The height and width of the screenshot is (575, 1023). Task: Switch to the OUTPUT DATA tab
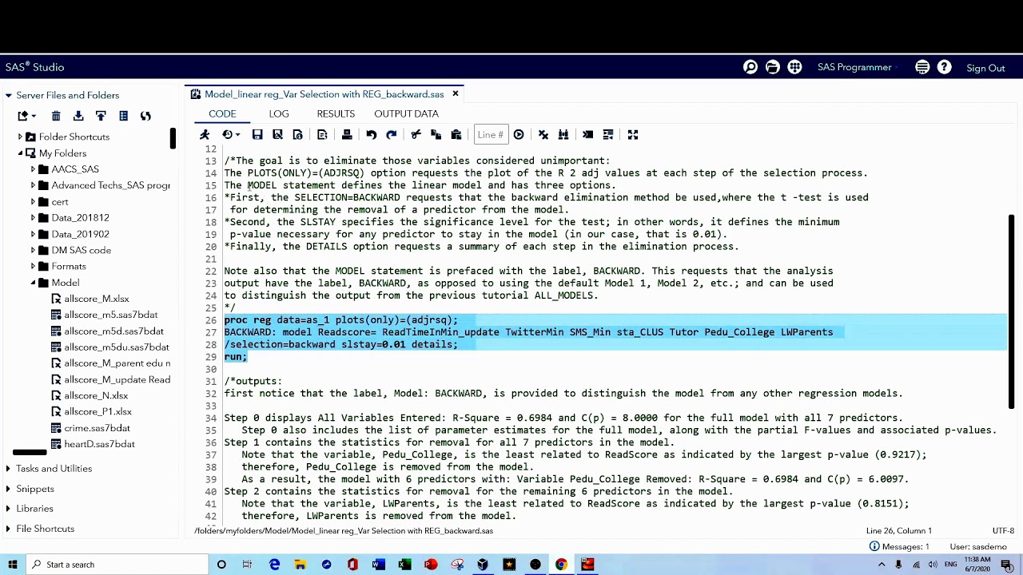[406, 114]
